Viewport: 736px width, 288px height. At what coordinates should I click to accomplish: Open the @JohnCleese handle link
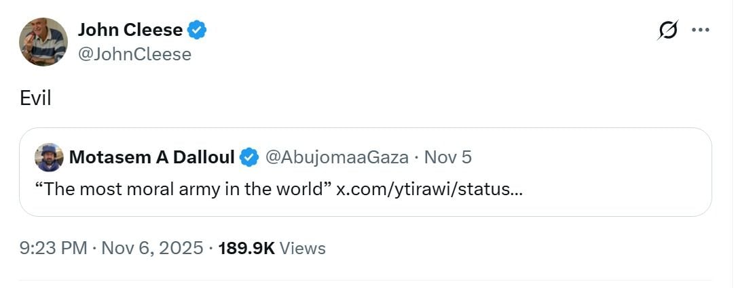[134, 54]
